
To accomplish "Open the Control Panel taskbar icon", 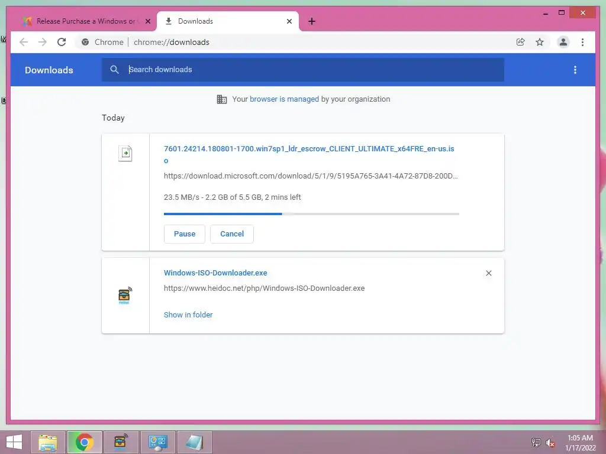I will [x=157, y=442].
